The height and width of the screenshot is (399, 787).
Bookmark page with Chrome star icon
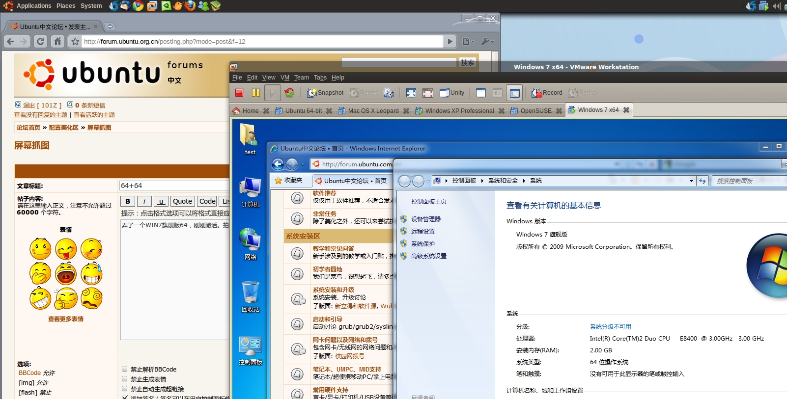[x=75, y=42]
